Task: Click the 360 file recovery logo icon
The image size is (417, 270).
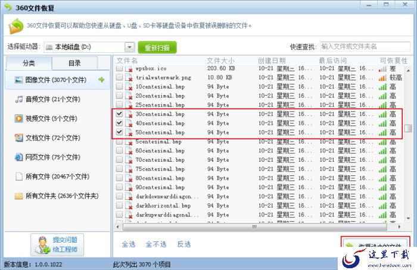Action: (15, 26)
